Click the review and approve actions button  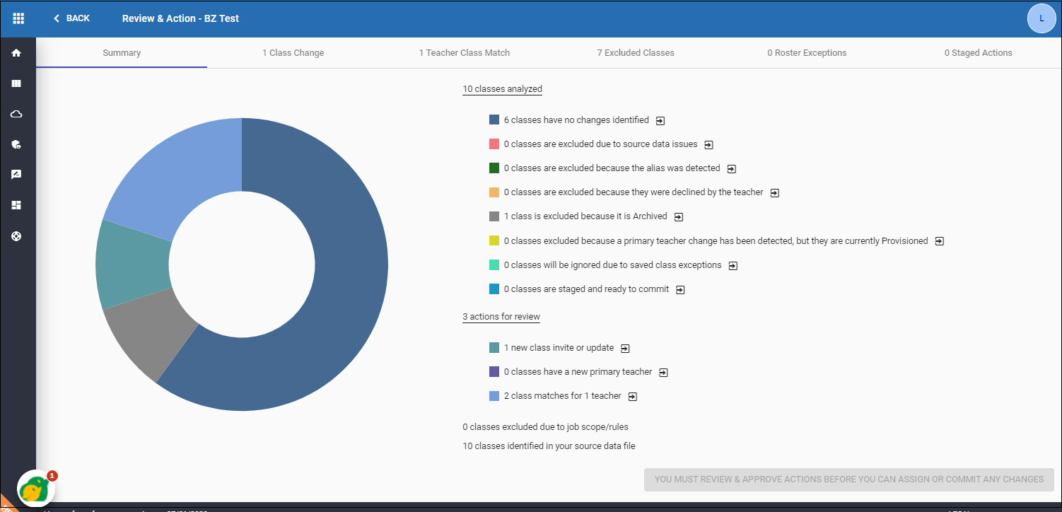[x=848, y=479]
